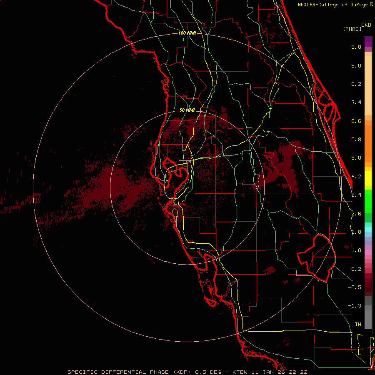Click the -0.5 legend value
This screenshot has width=375, height=375.
coord(355,287)
